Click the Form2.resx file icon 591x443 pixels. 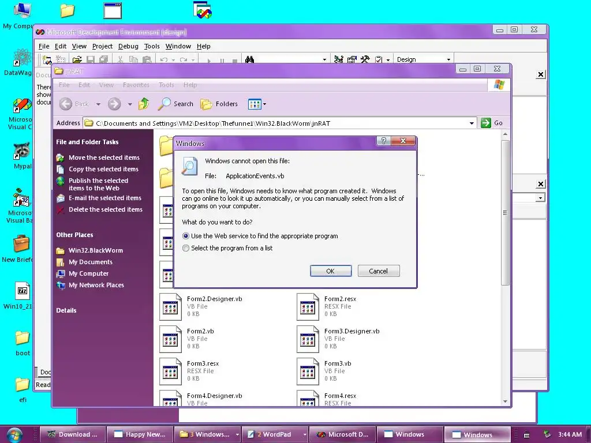click(308, 307)
